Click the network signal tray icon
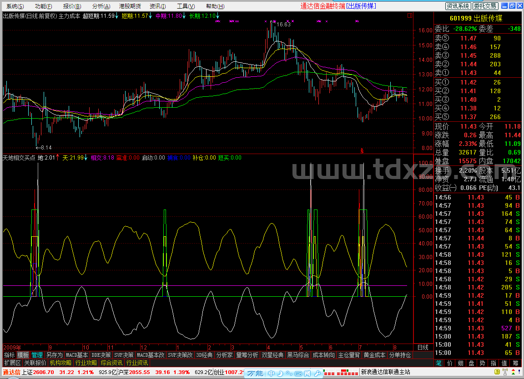Image resolution: width=524 pixels, height=379 pixels. pyautogui.click(x=505, y=372)
